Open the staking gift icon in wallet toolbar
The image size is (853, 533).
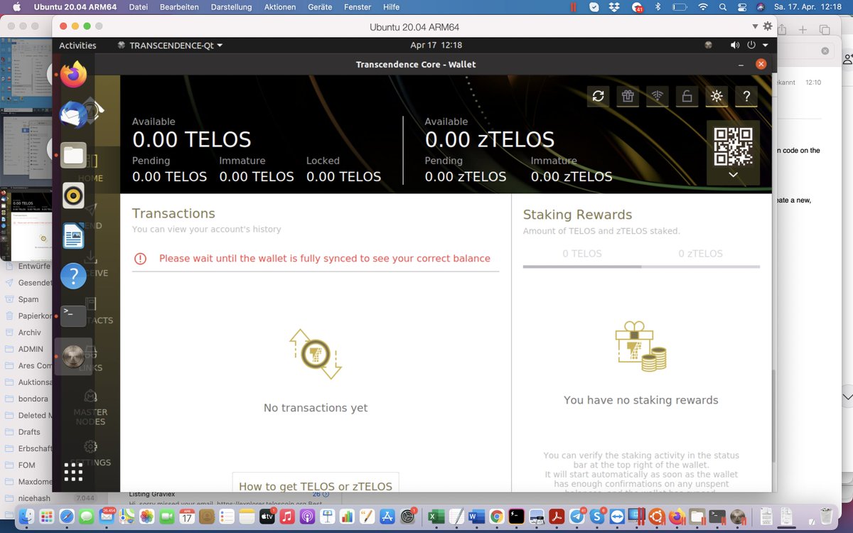pyautogui.click(x=627, y=96)
